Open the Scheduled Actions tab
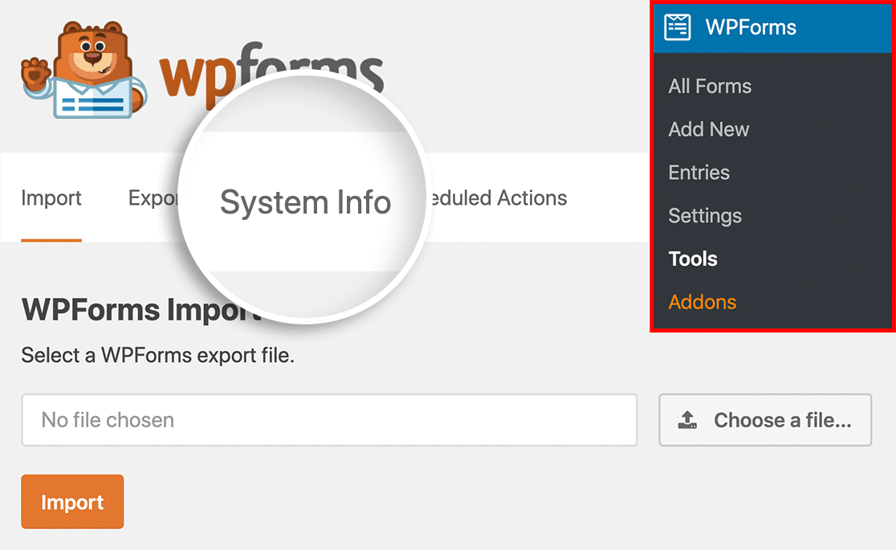 (x=498, y=198)
